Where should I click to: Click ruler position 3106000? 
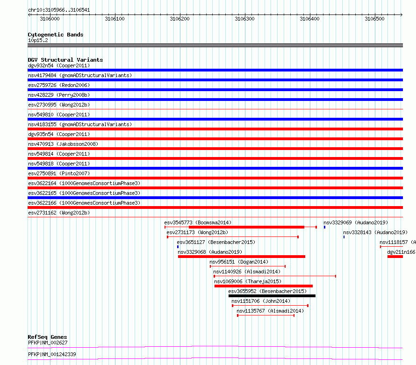click(50, 19)
